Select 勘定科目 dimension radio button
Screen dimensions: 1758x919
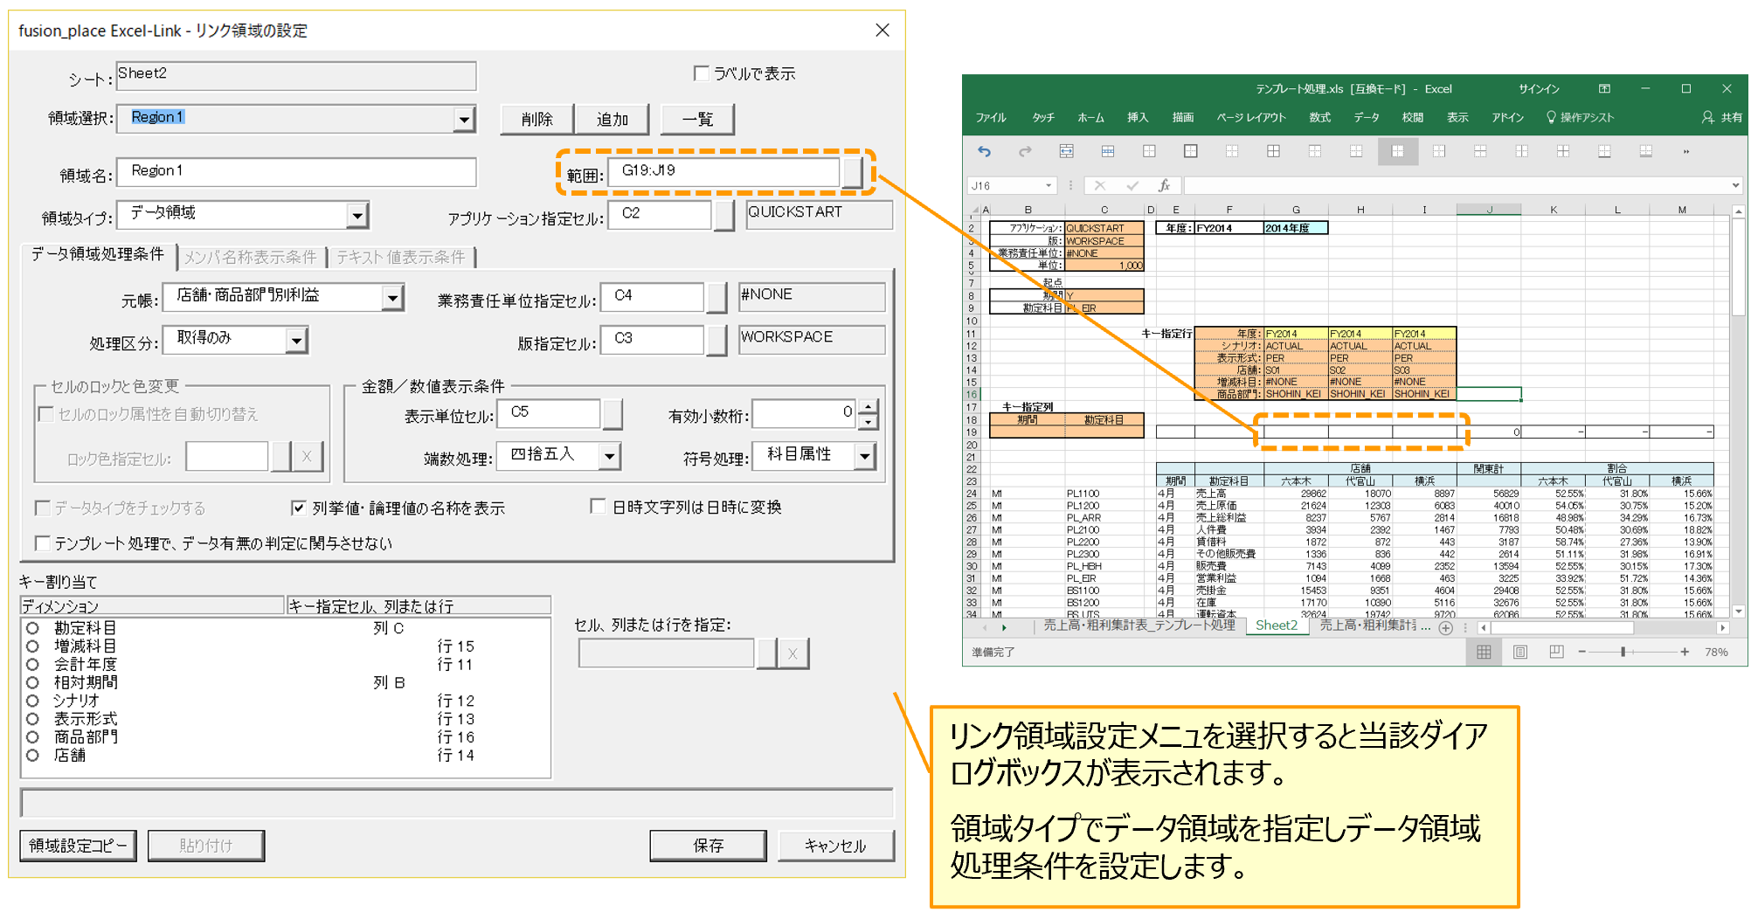(32, 628)
